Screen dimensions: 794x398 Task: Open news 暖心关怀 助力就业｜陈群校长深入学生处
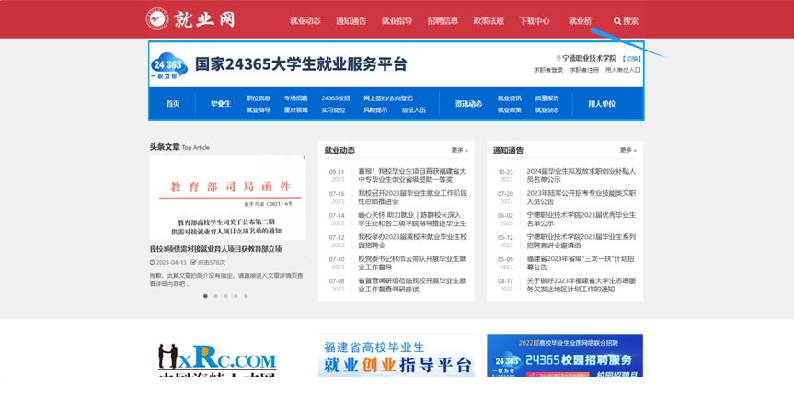tap(412, 219)
